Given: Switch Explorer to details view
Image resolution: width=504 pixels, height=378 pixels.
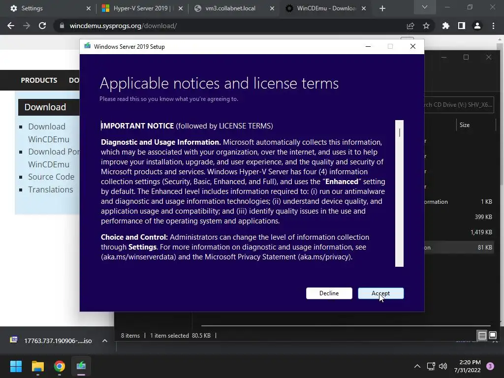Looking at the screenshot, I should [482, 336].
